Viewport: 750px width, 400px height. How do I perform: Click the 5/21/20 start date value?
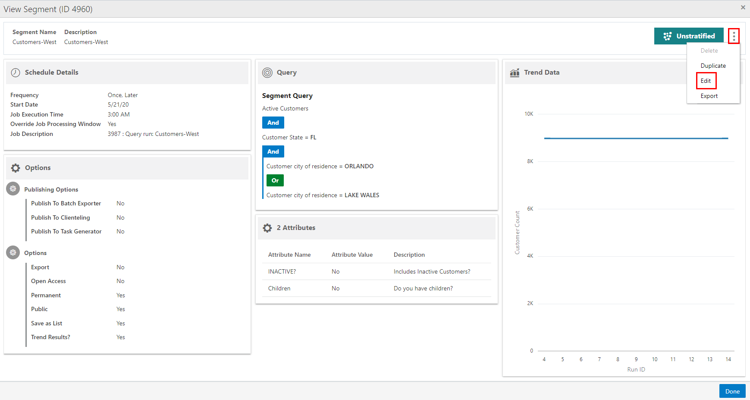click(x=118, y=104)
